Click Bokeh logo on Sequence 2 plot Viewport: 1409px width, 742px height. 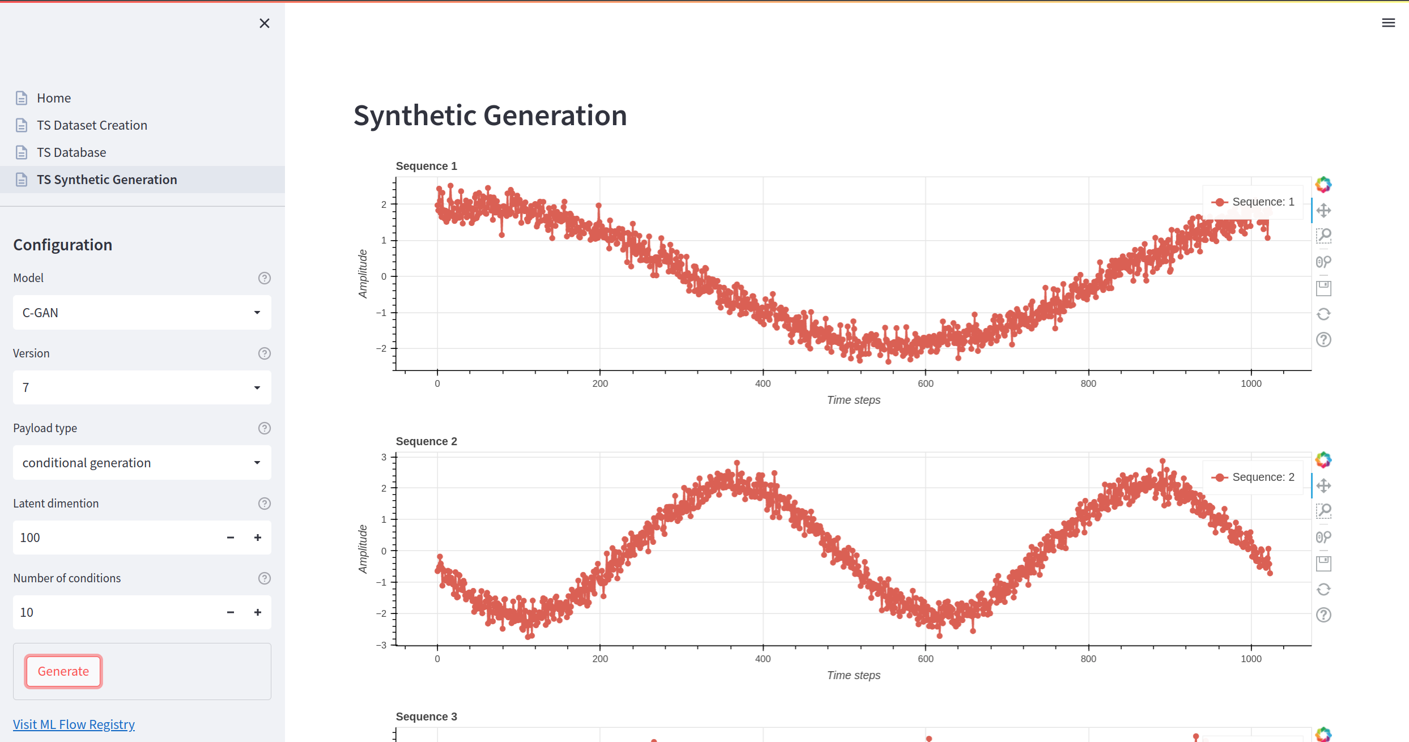pyautogui.click(x=1323, y=460)
